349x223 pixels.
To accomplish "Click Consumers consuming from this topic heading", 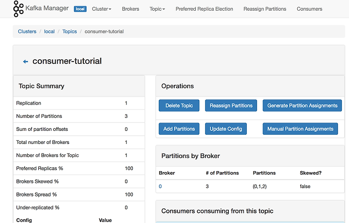I will (x=217, y=211).
